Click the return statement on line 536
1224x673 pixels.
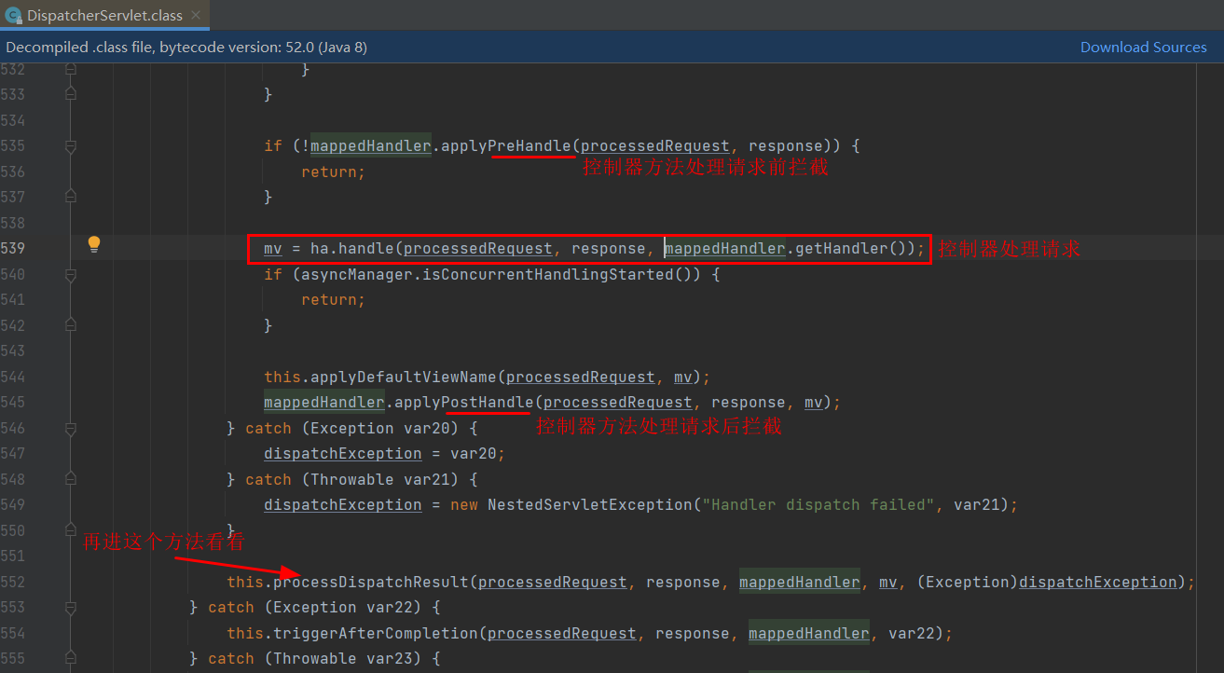point(333,172)
